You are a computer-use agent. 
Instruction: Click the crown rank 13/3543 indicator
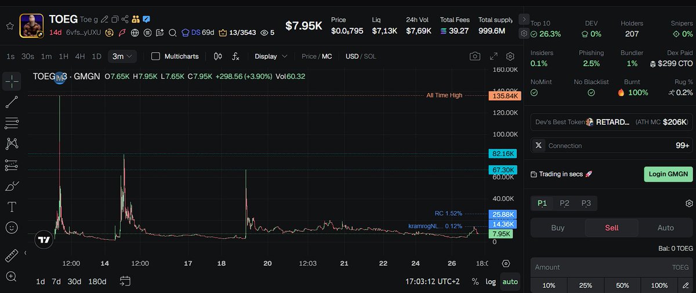237,32
